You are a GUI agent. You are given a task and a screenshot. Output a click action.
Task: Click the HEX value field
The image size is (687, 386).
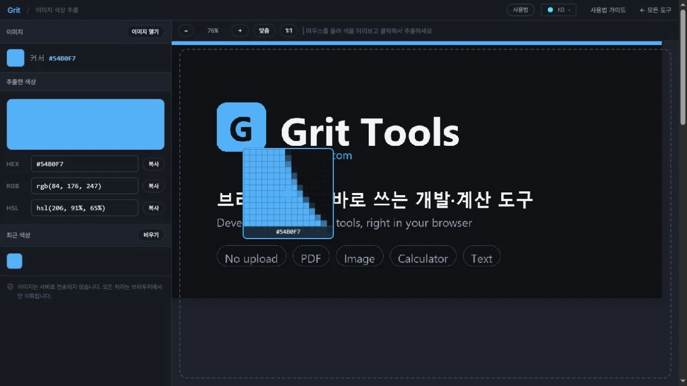tap(85, 164)
